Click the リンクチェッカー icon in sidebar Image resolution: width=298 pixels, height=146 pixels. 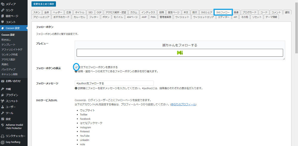2,136
